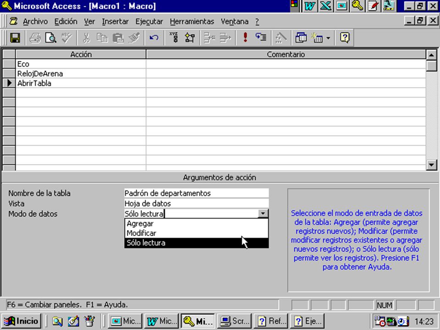Select Agregar in the data mode list

pos(197,224)
